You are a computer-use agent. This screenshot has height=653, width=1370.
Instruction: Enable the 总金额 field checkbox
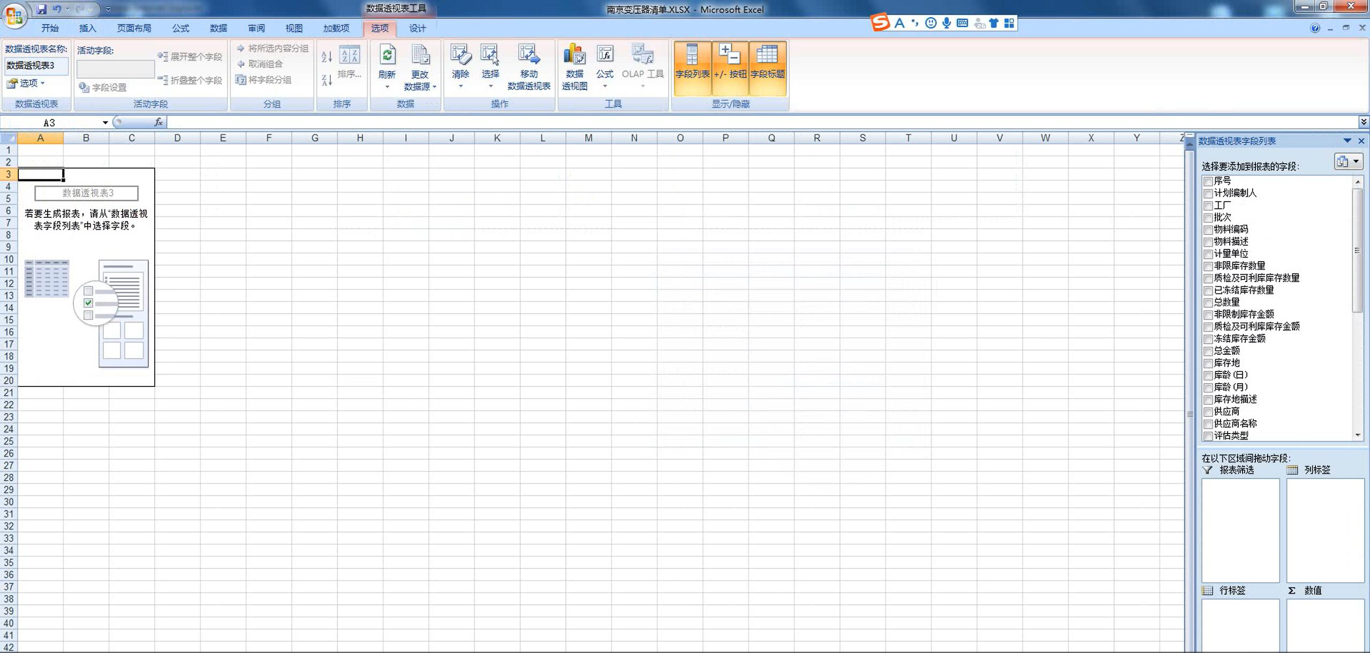pyautogui.click(x=1208, y=352)
